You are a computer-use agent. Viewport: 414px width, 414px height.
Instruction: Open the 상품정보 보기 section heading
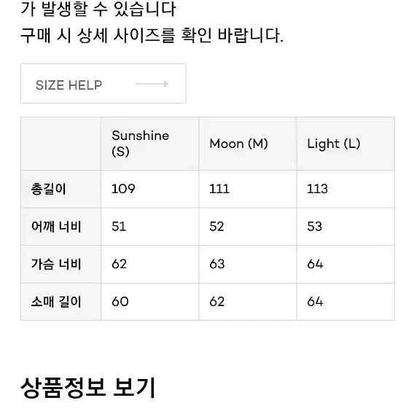[x=87, y=388]
